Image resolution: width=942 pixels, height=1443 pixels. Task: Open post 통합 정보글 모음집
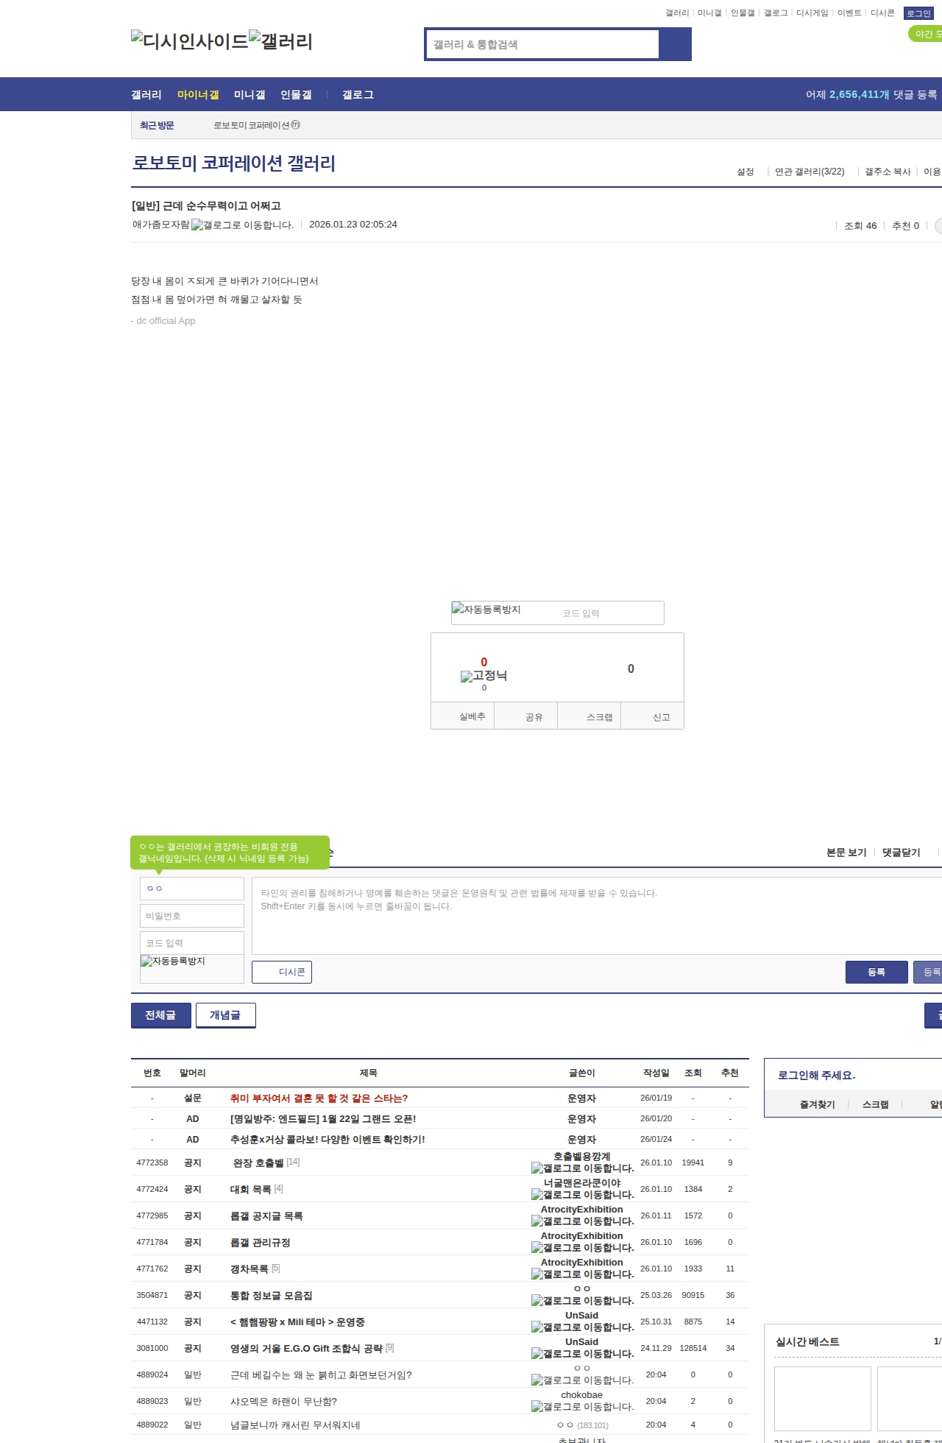click(x=272, y=1295)
